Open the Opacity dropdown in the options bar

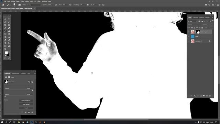point(53,5)
